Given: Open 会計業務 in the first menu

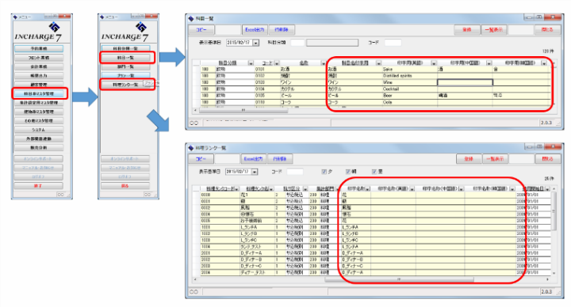Looking at the screenshot, I should [39, 66].
